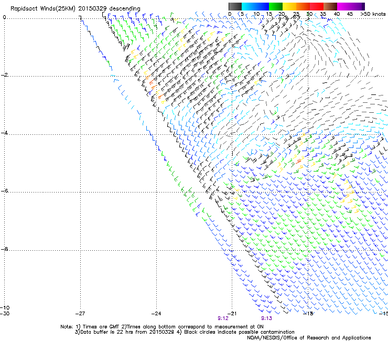Click the brown 35-40 knots legend segment

click(330, 6)
